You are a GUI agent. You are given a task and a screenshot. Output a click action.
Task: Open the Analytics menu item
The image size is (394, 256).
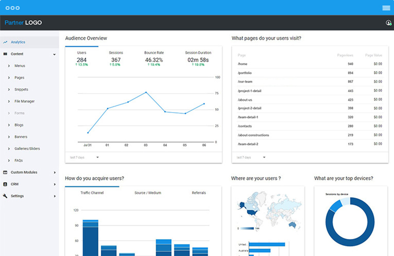pos(30,42)
